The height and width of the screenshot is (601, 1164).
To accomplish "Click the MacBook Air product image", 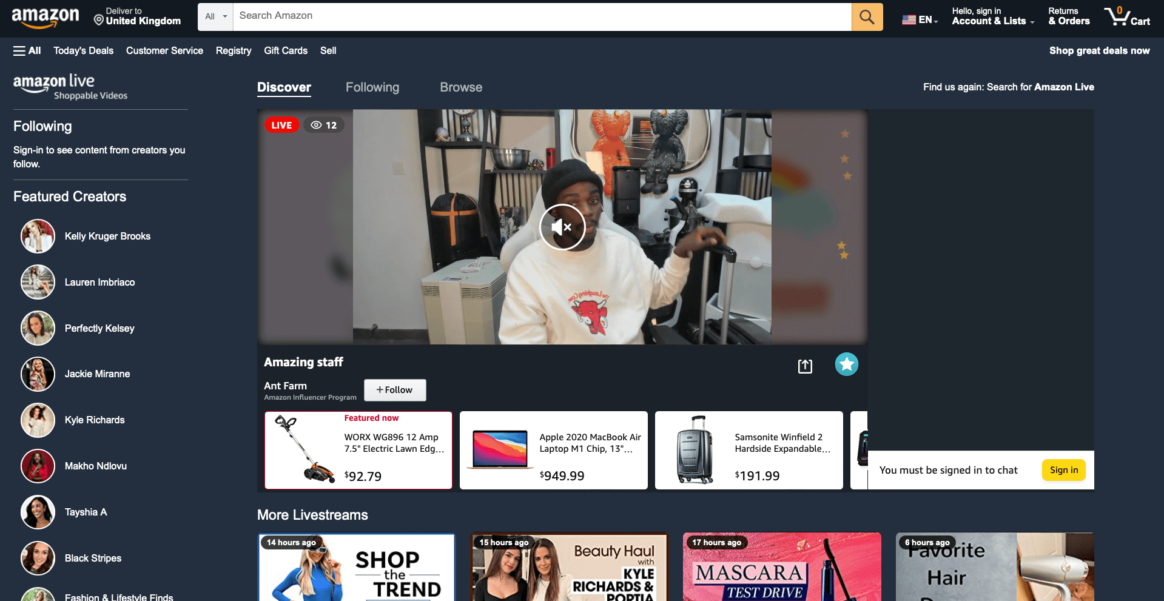I will 500,449.
